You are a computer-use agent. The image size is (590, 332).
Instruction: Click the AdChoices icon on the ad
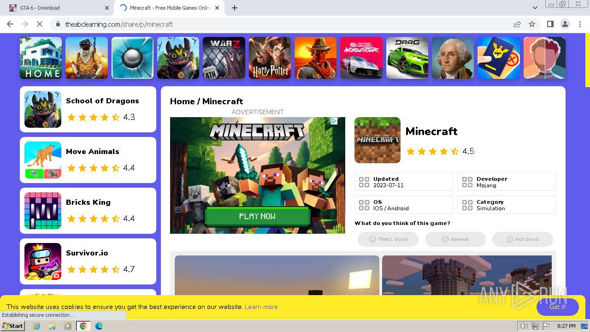point(334,121)
